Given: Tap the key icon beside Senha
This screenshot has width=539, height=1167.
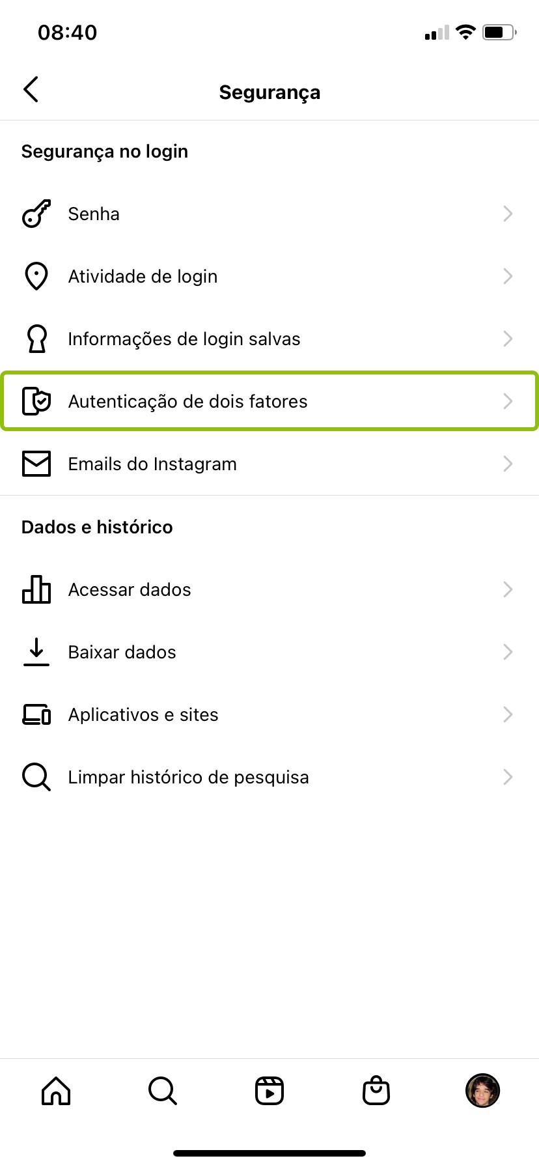Looking at the screenshot, I should click(36, 214).
